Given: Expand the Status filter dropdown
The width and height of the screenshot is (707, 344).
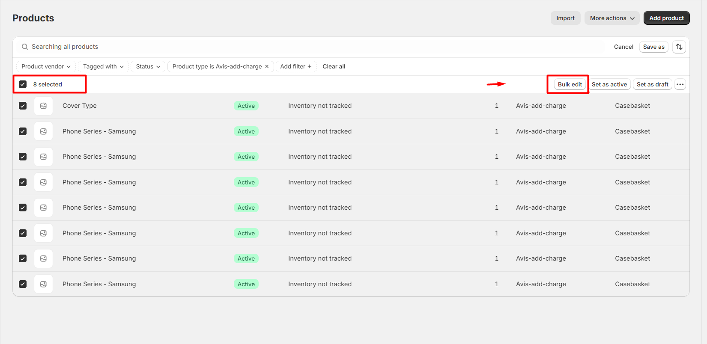Looking at the screenshot, I should coord(148,66).
